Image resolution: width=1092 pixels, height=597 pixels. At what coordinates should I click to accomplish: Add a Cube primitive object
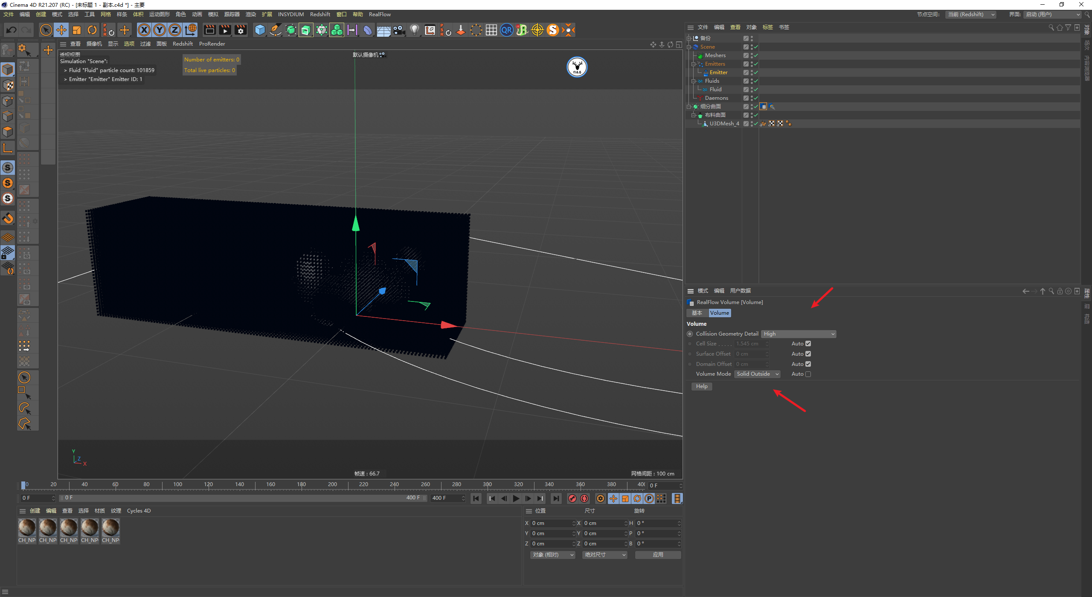[x=260, y=30]
